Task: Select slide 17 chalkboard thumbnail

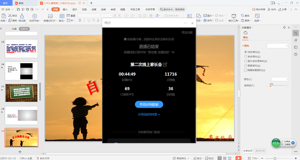Action: click(22, 93)
